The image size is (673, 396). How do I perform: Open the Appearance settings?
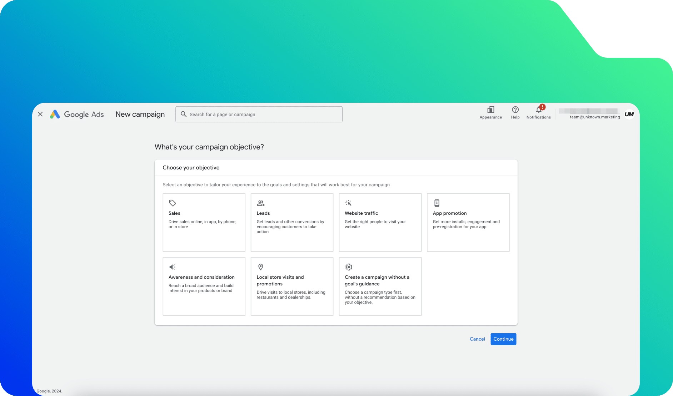490,110
